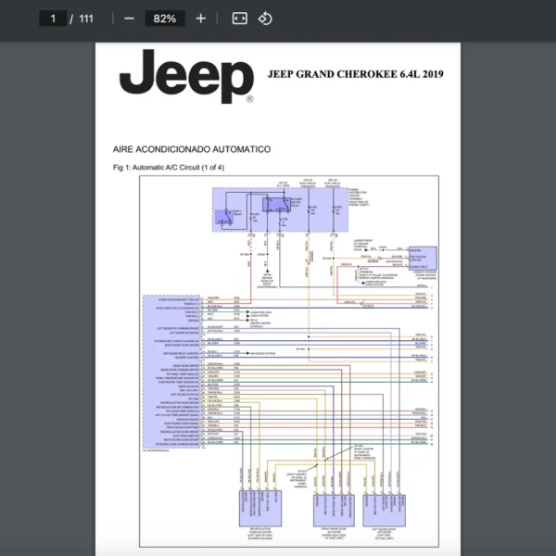Viewport: 556px width, 556px height.
Task: Click the zoom in plus icon
Action: 201,19
